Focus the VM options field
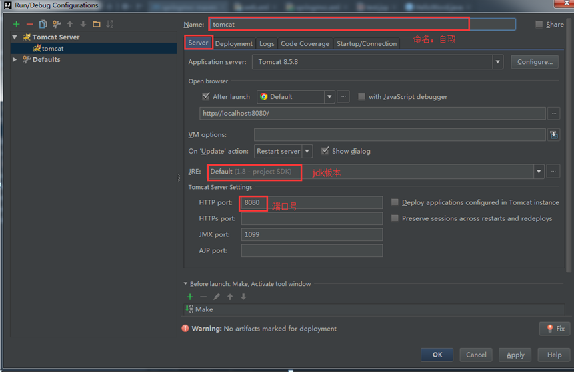The height and width of the screenshot is (372, 574). (400, 135)
